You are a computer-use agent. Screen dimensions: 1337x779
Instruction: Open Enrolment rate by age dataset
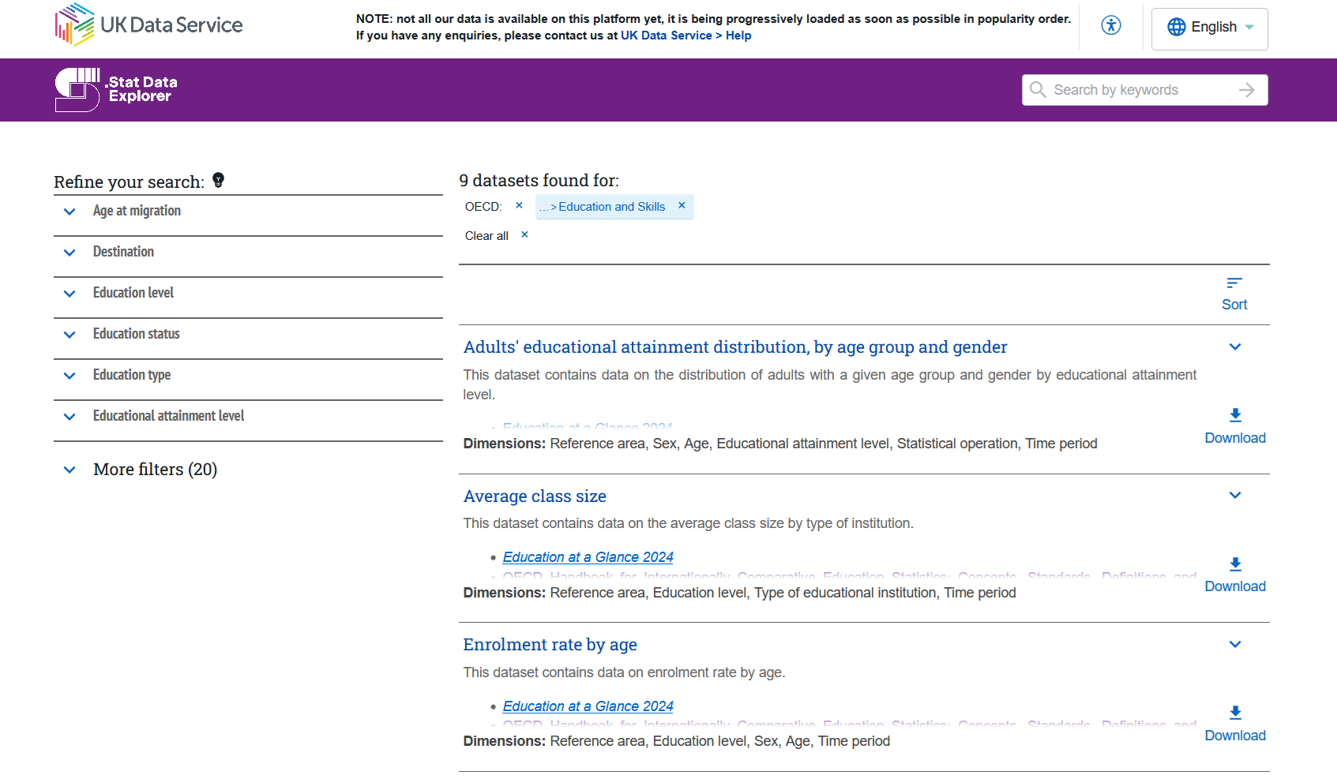(550, 645)
